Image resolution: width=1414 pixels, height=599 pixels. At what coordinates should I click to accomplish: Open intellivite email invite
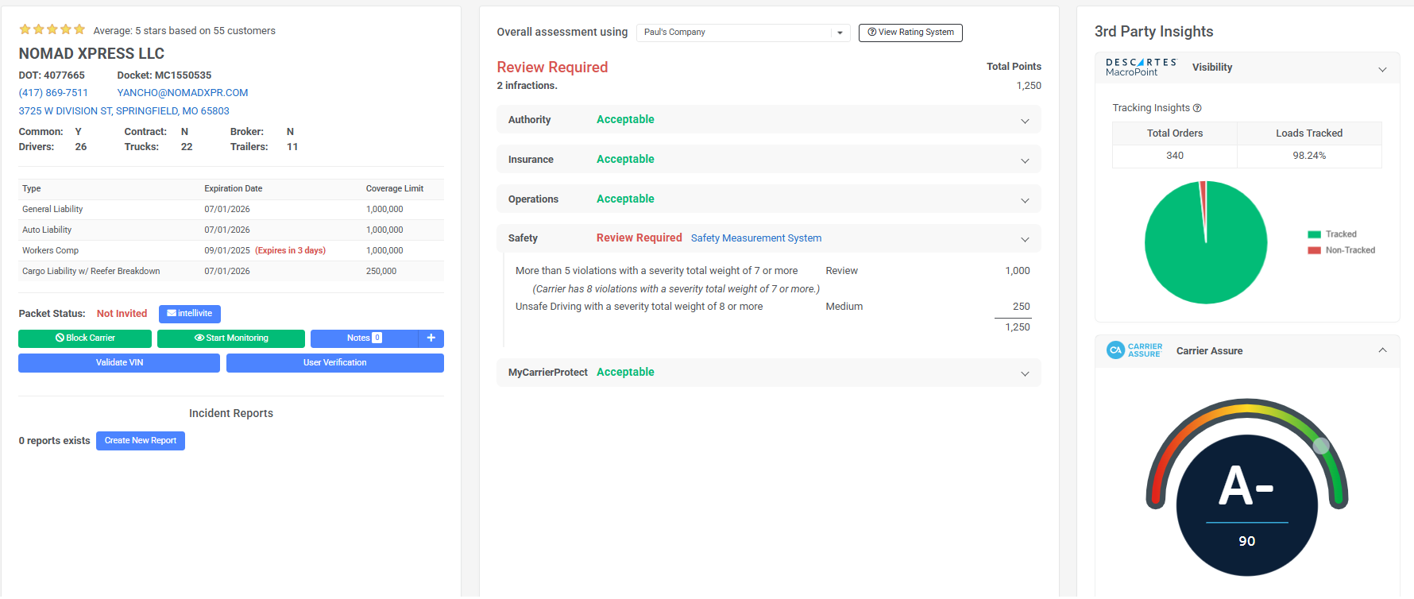tap(189, 314)
